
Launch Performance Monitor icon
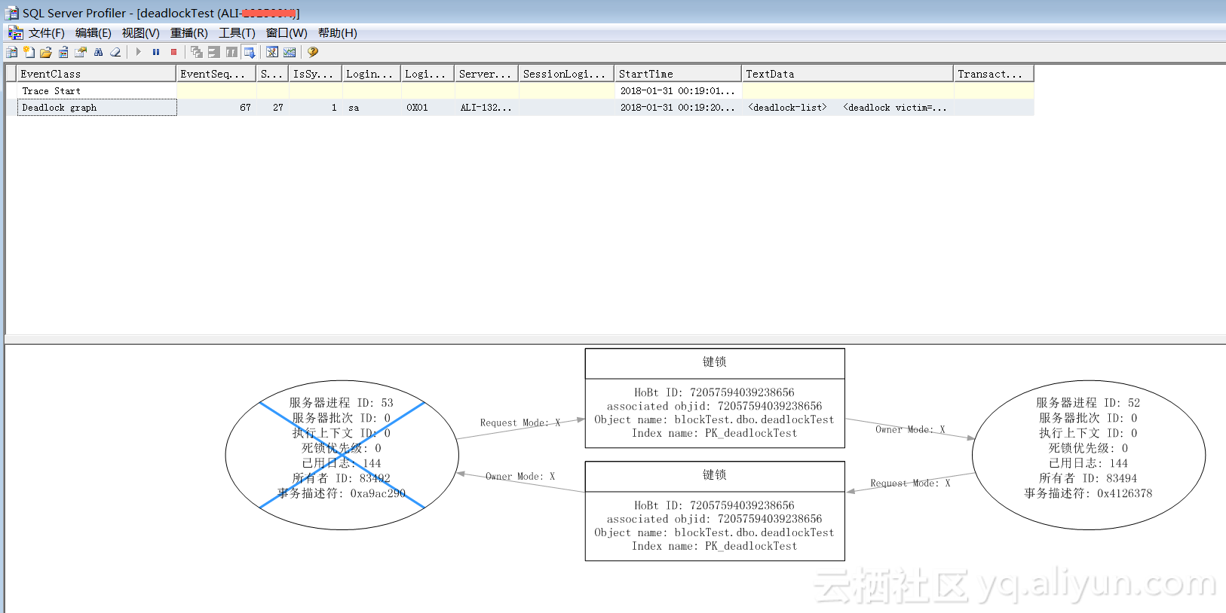(x=290, y=52)
